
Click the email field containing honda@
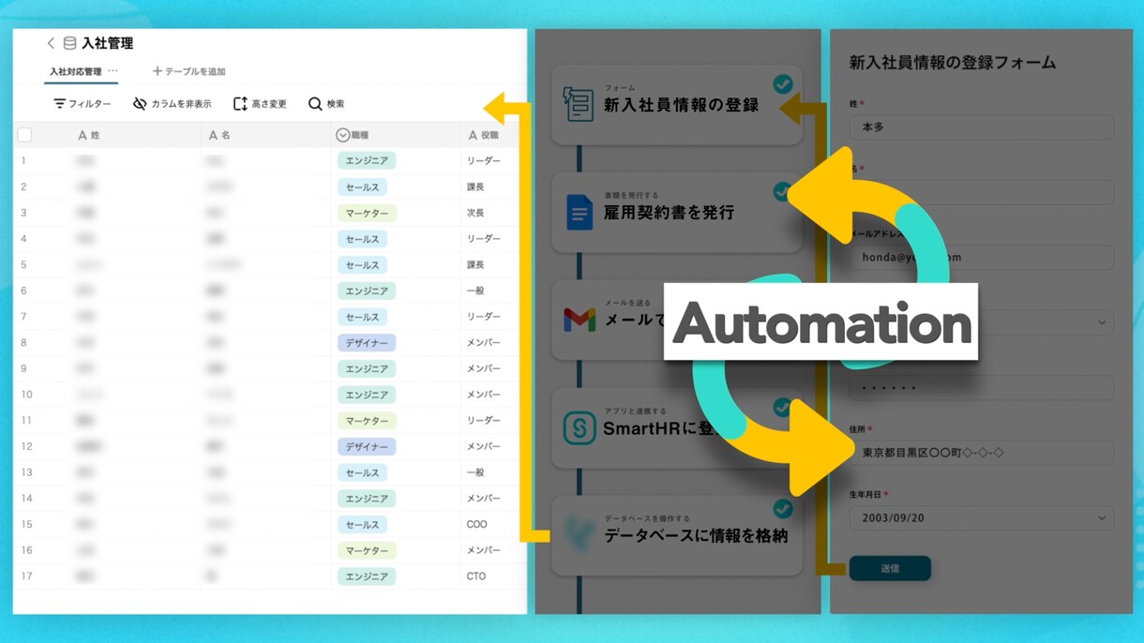(982, 257)
